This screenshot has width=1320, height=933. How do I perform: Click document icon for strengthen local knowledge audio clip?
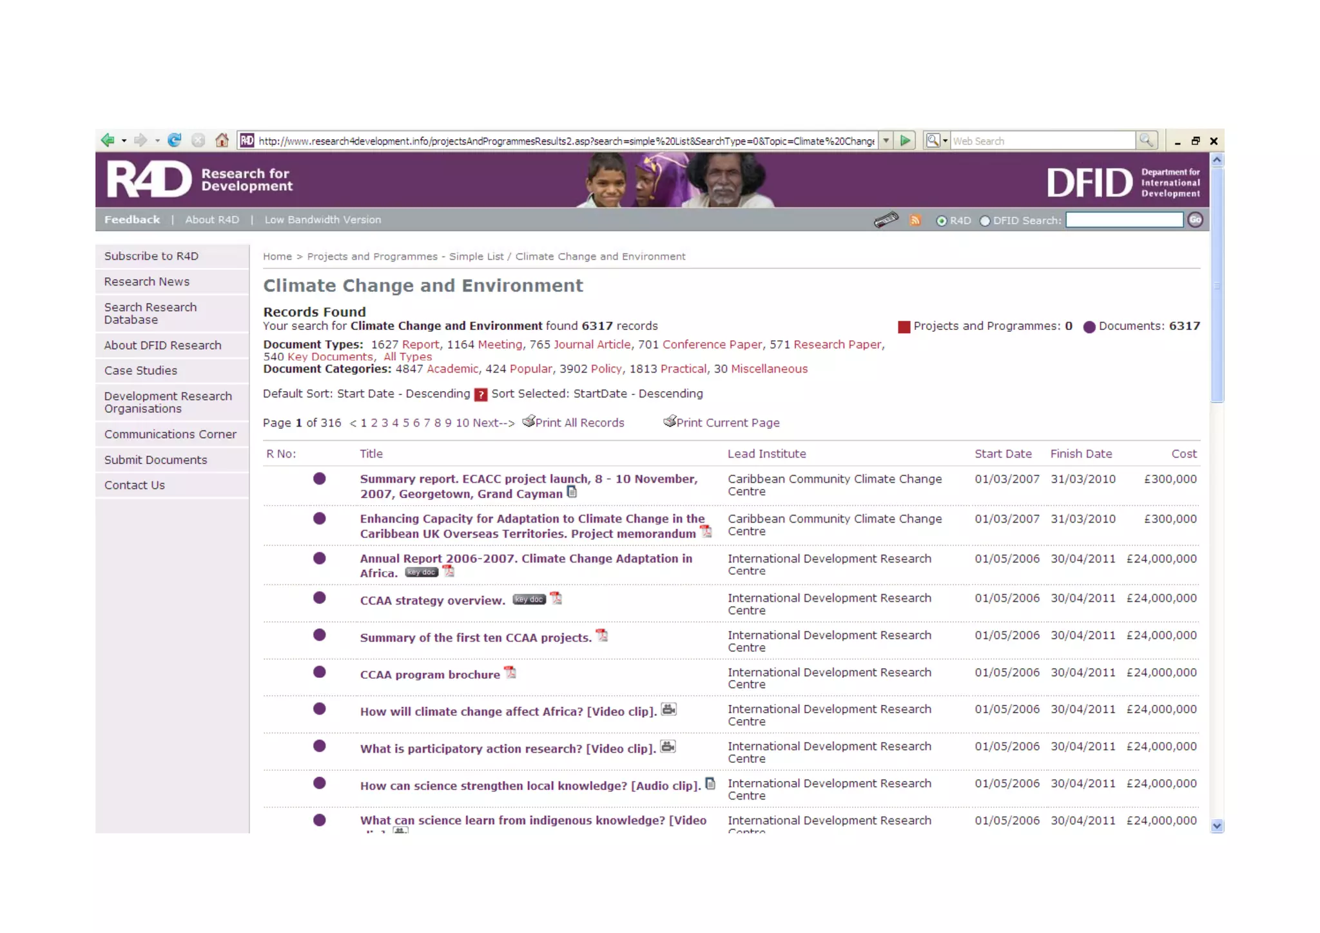click(710, 784)
